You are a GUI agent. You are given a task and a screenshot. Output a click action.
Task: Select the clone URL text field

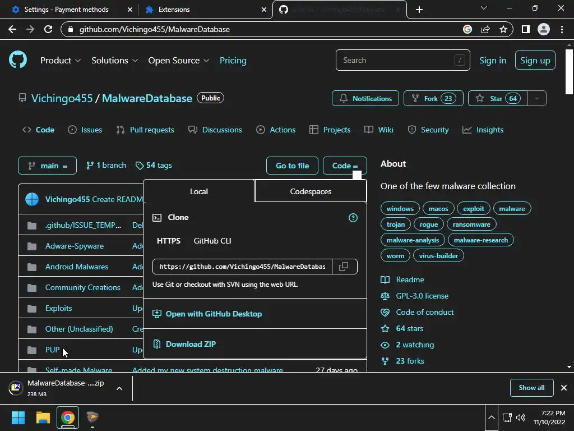coord(242,267)
